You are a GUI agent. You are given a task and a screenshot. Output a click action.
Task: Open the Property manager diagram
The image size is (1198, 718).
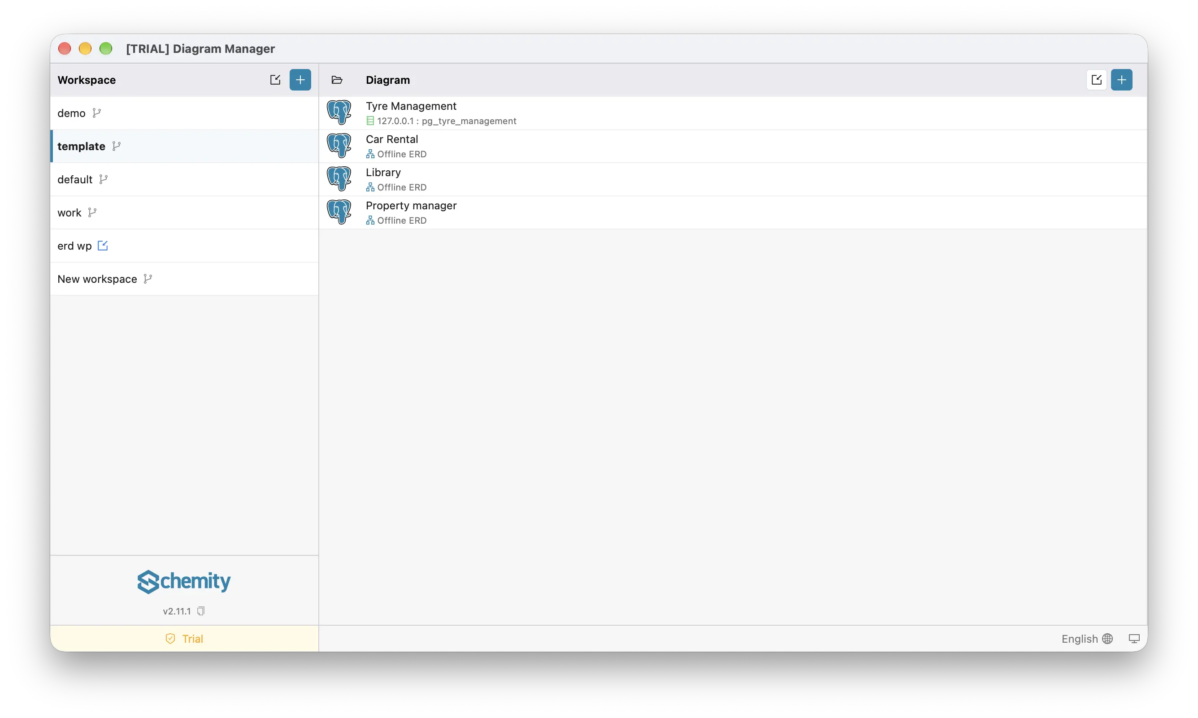(733, 212)
